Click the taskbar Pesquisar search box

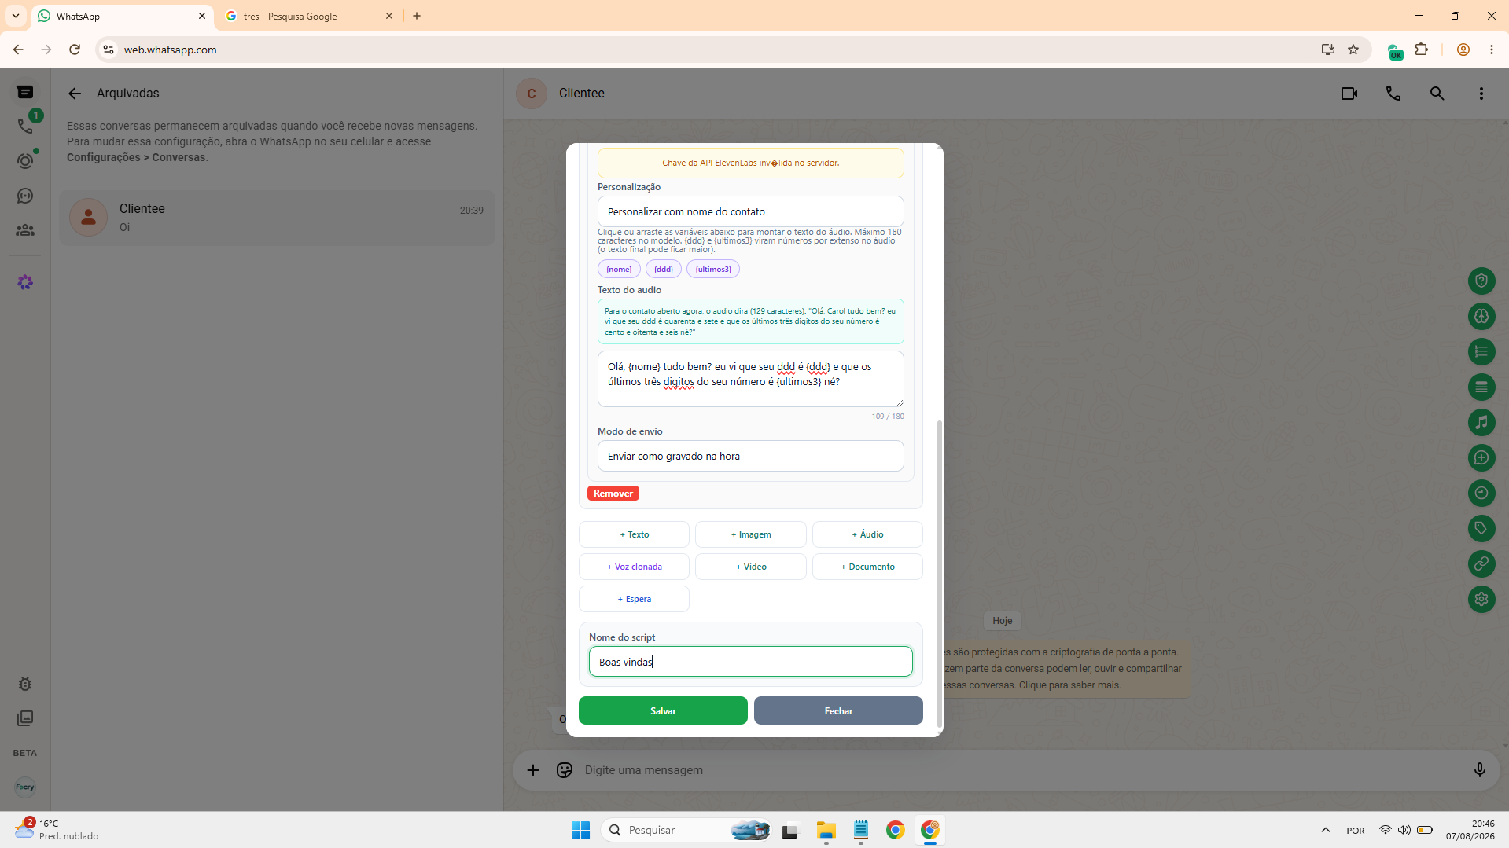(686, 830)
